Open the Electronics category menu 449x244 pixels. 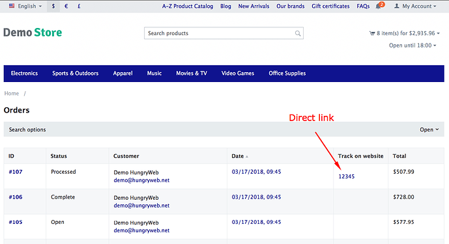[x=24, y=74]
